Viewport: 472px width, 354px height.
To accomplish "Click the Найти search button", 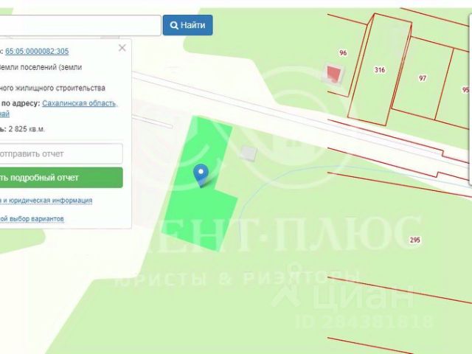I will (187, 25).
